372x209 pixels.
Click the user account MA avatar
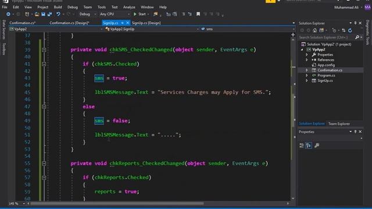367,7
